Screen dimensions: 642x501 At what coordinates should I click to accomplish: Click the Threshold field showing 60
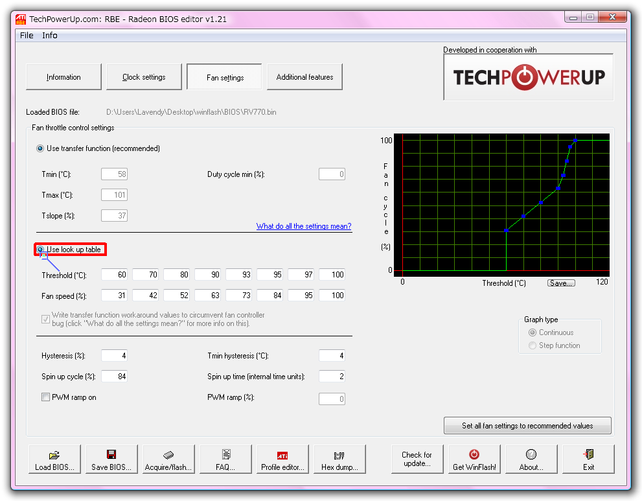pyautogui.click(x=114, y=274)
